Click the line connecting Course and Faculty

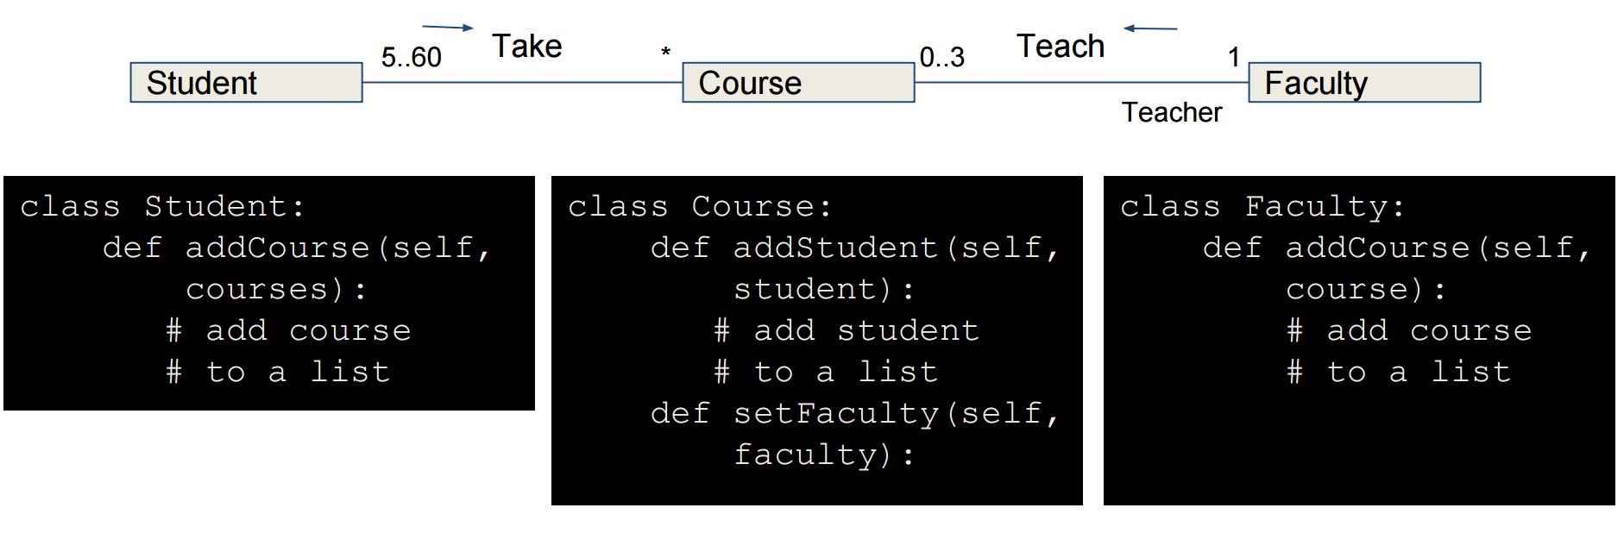[x=1081, y=83]
